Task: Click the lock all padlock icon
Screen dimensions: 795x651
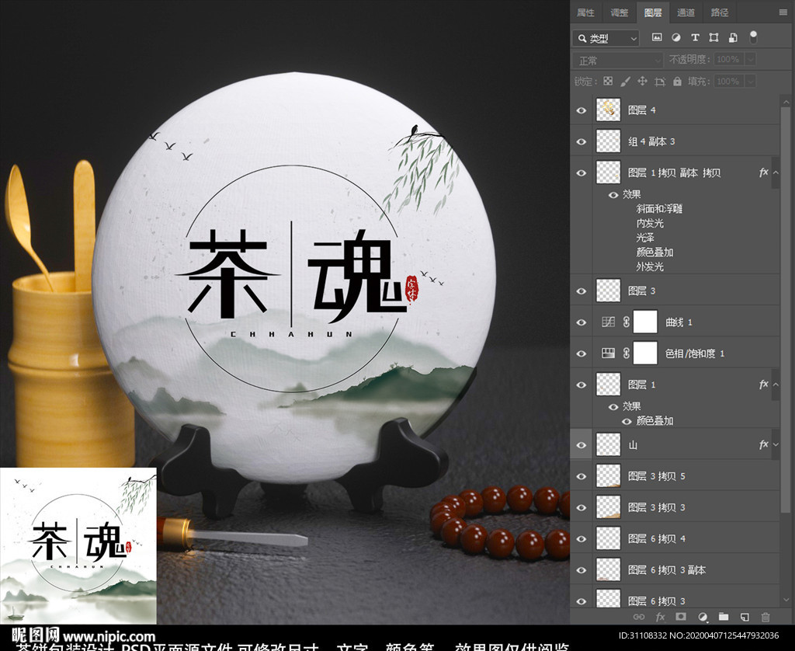Action: (677, 82)
